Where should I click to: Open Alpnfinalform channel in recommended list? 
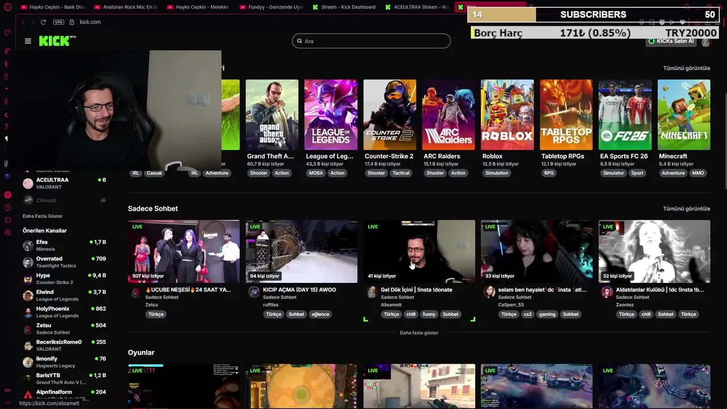coord(64,394)
